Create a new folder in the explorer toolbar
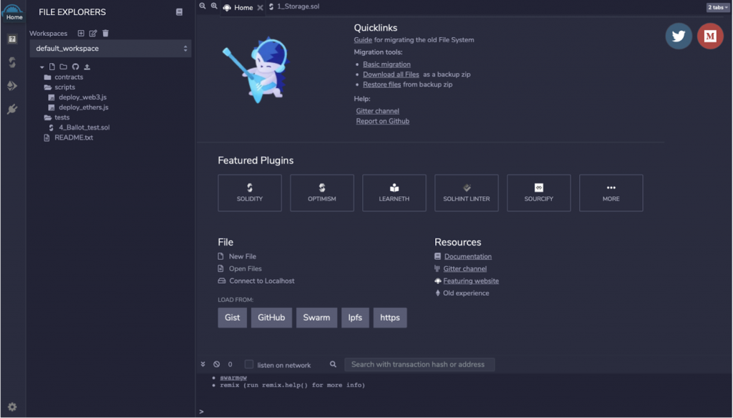Image resolution: width=733 pixels, height=418 pixels. click(63, 67)
